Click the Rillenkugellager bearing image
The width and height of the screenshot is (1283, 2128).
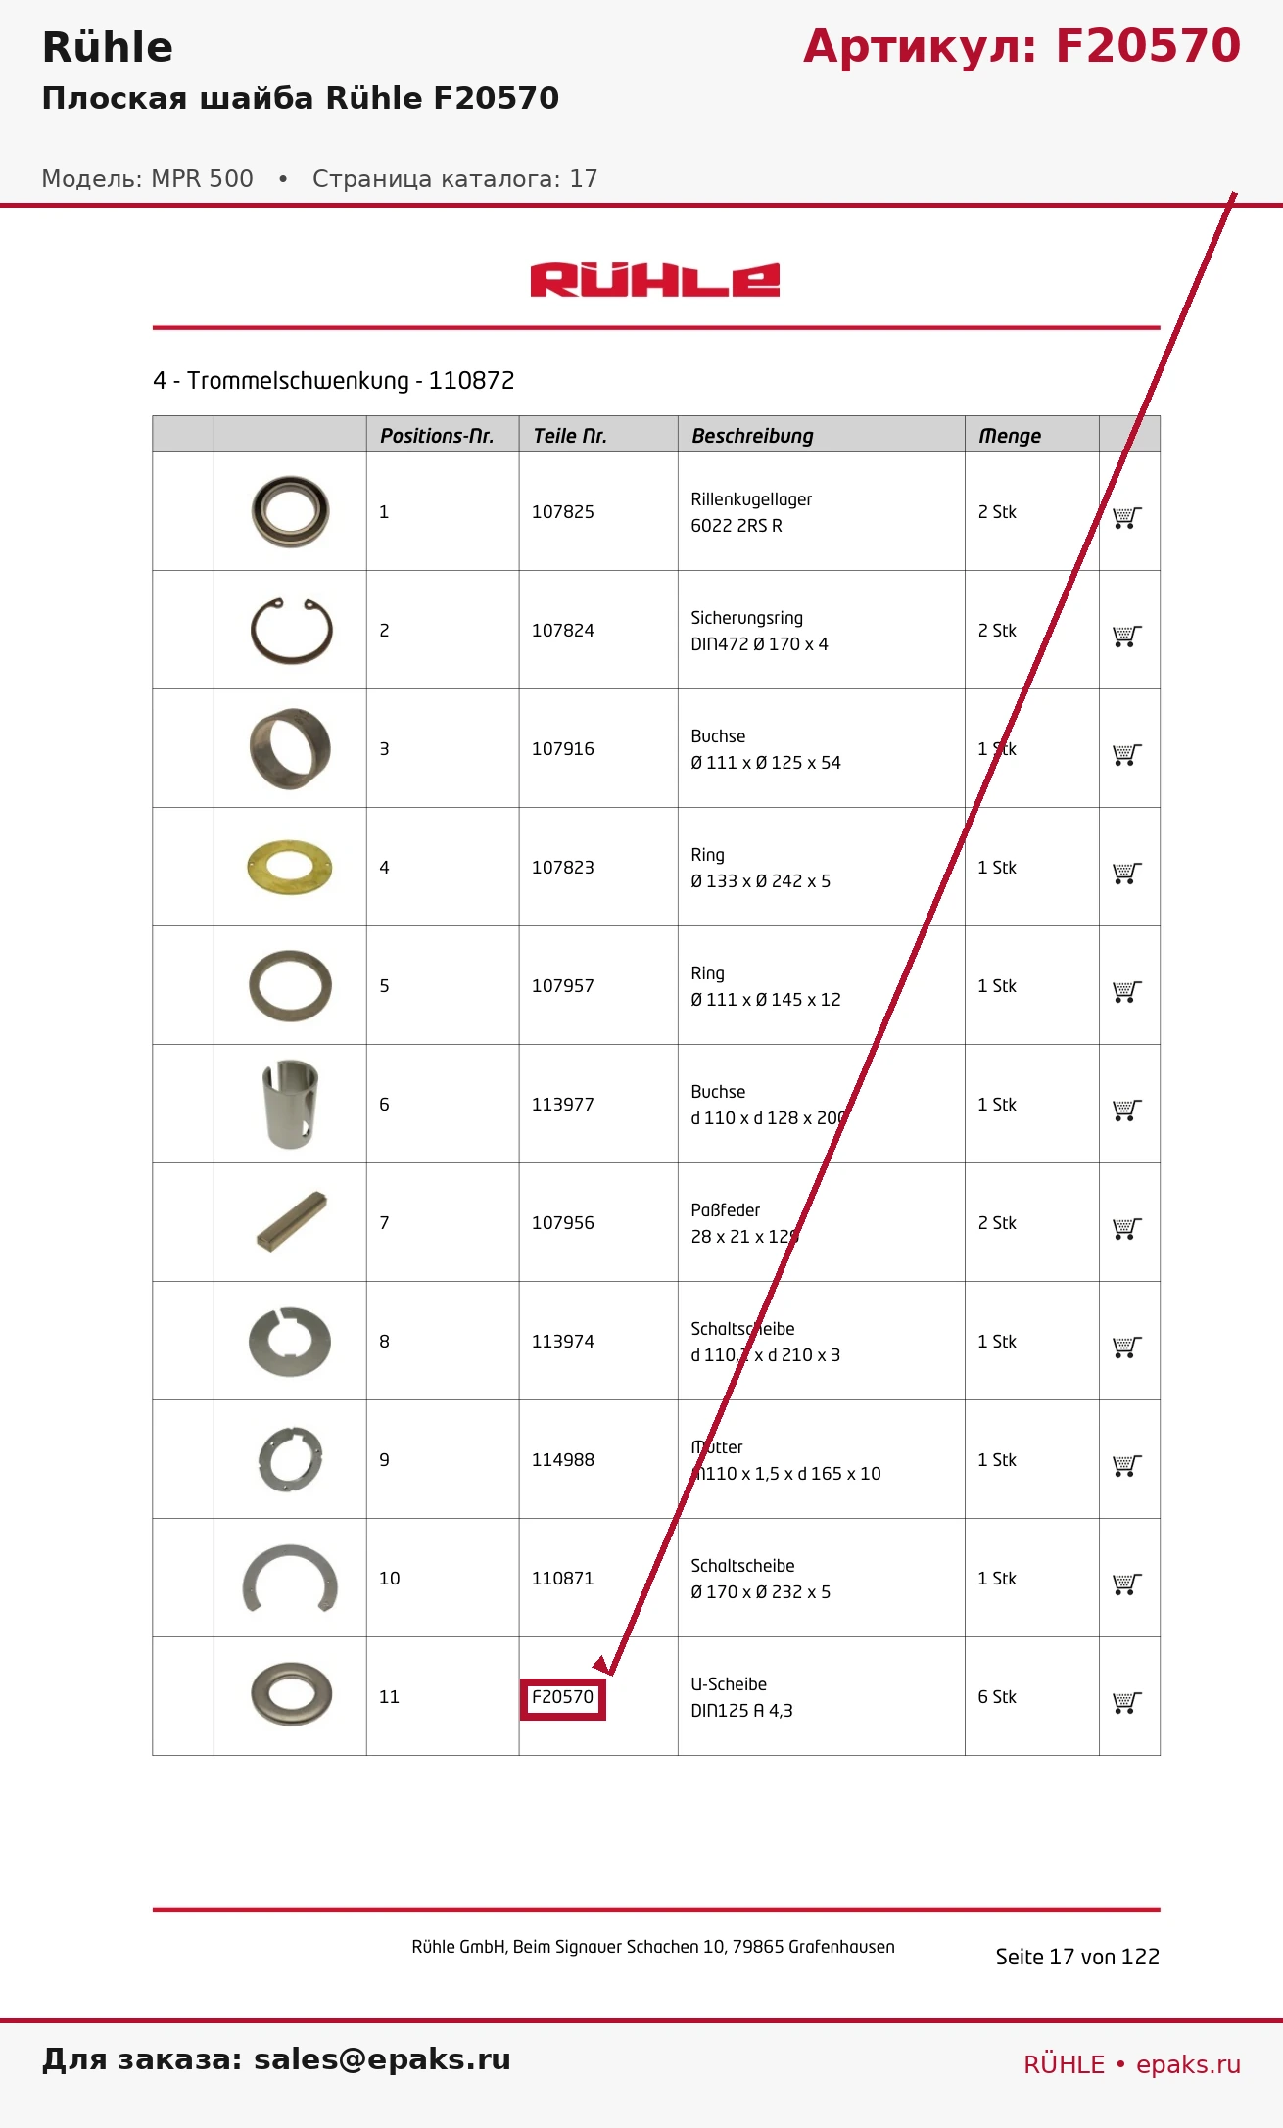click(290, 511)
